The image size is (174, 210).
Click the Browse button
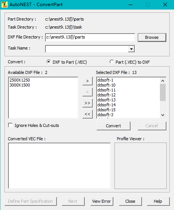pos(152,37)
